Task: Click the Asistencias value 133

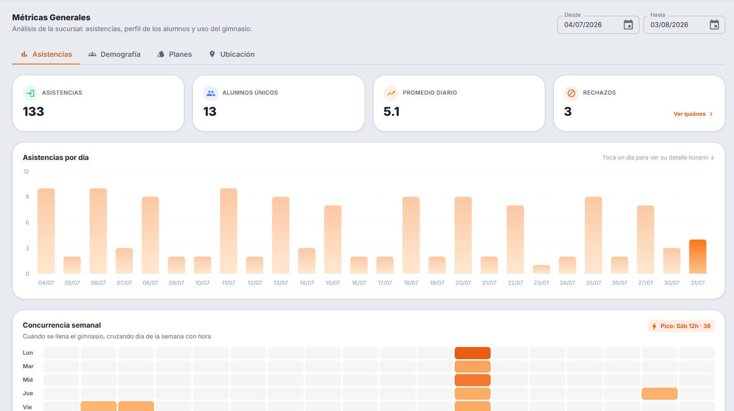Action: click(33, 112)
